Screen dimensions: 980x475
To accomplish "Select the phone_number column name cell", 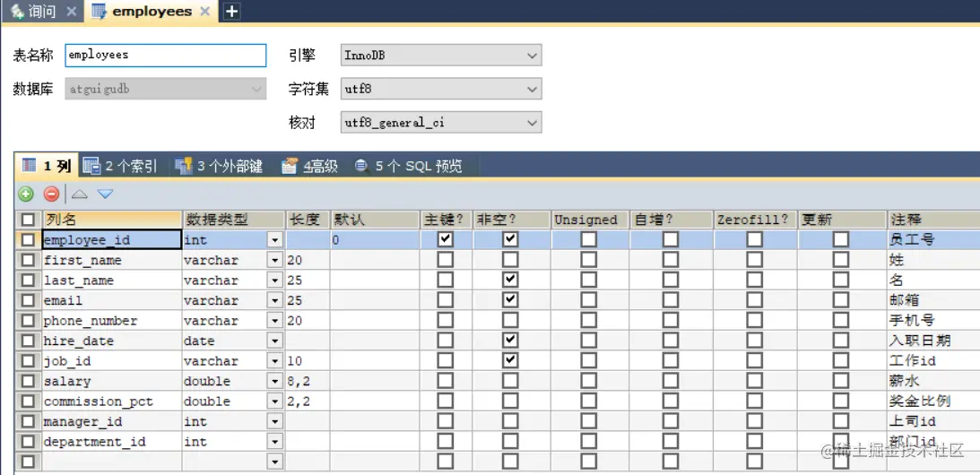I will [112, 321].
